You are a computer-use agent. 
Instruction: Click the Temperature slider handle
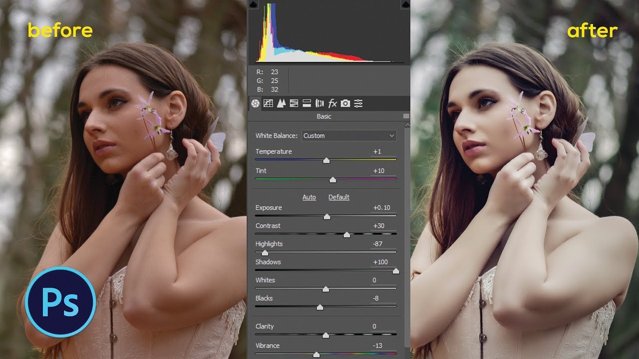(x=326, y=161)
